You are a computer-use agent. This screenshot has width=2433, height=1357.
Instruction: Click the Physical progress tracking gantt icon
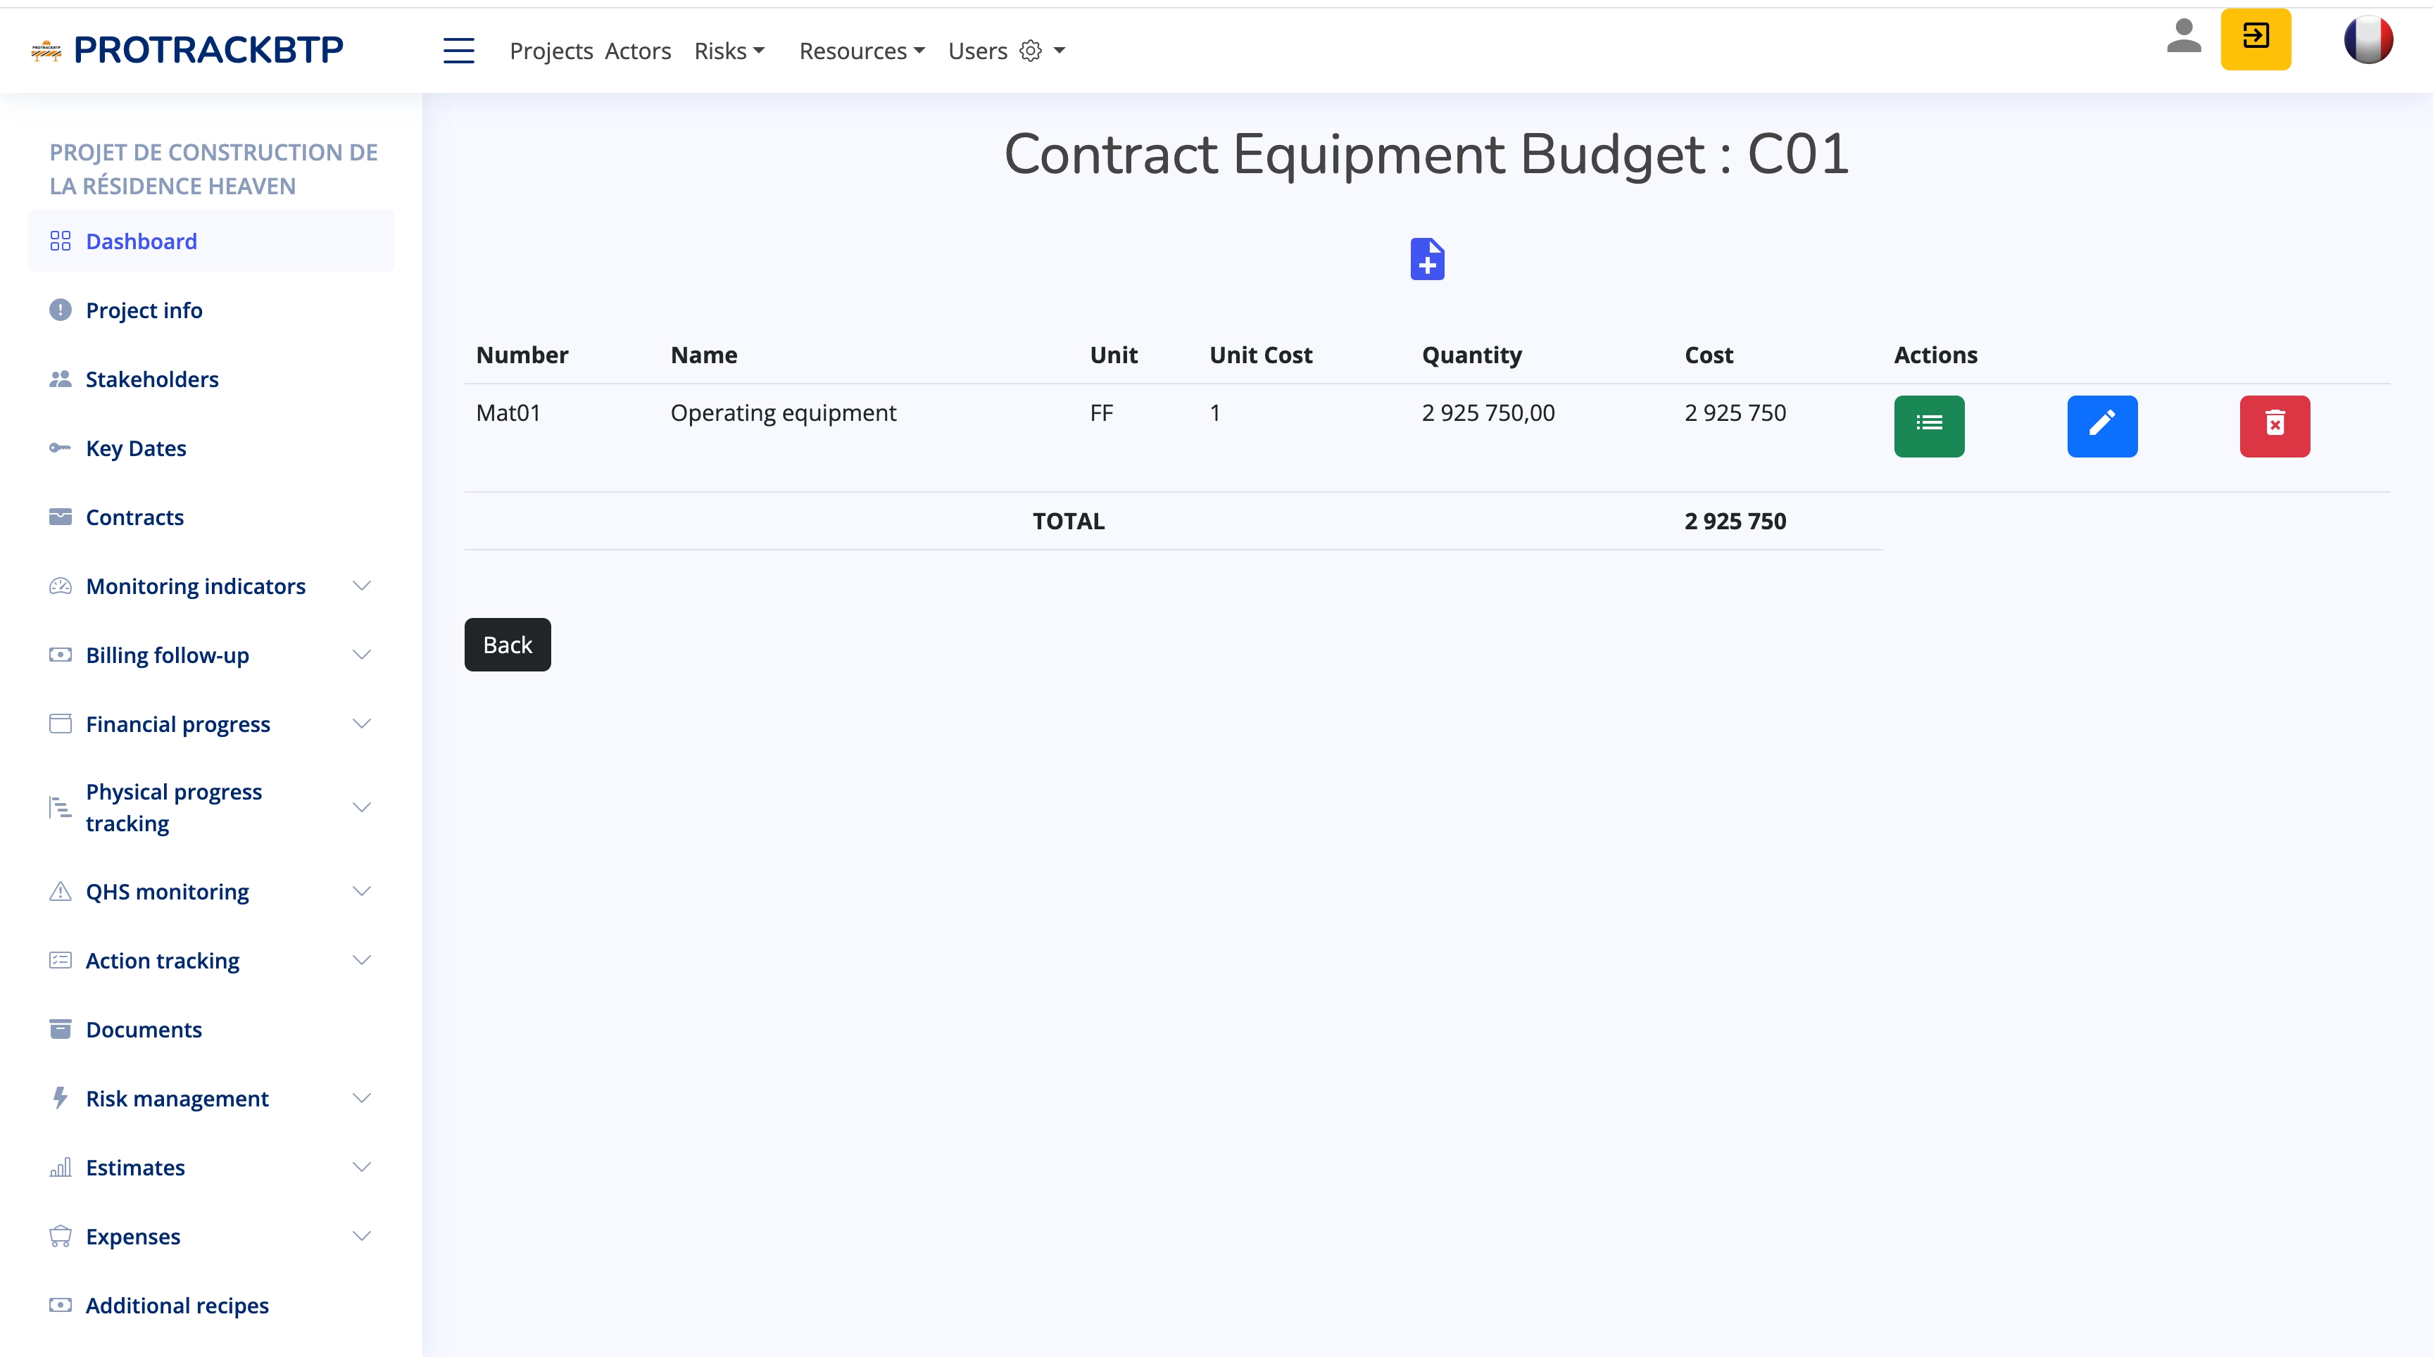(61, 807)
